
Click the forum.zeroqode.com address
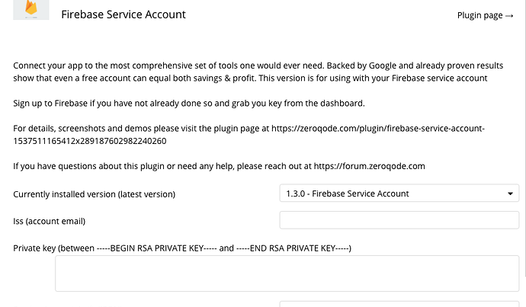point(369,166)
